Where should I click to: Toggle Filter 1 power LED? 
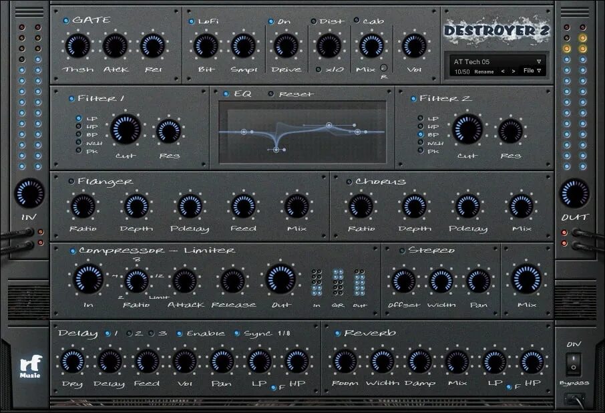pyautogui.click(x=71, y=99)
